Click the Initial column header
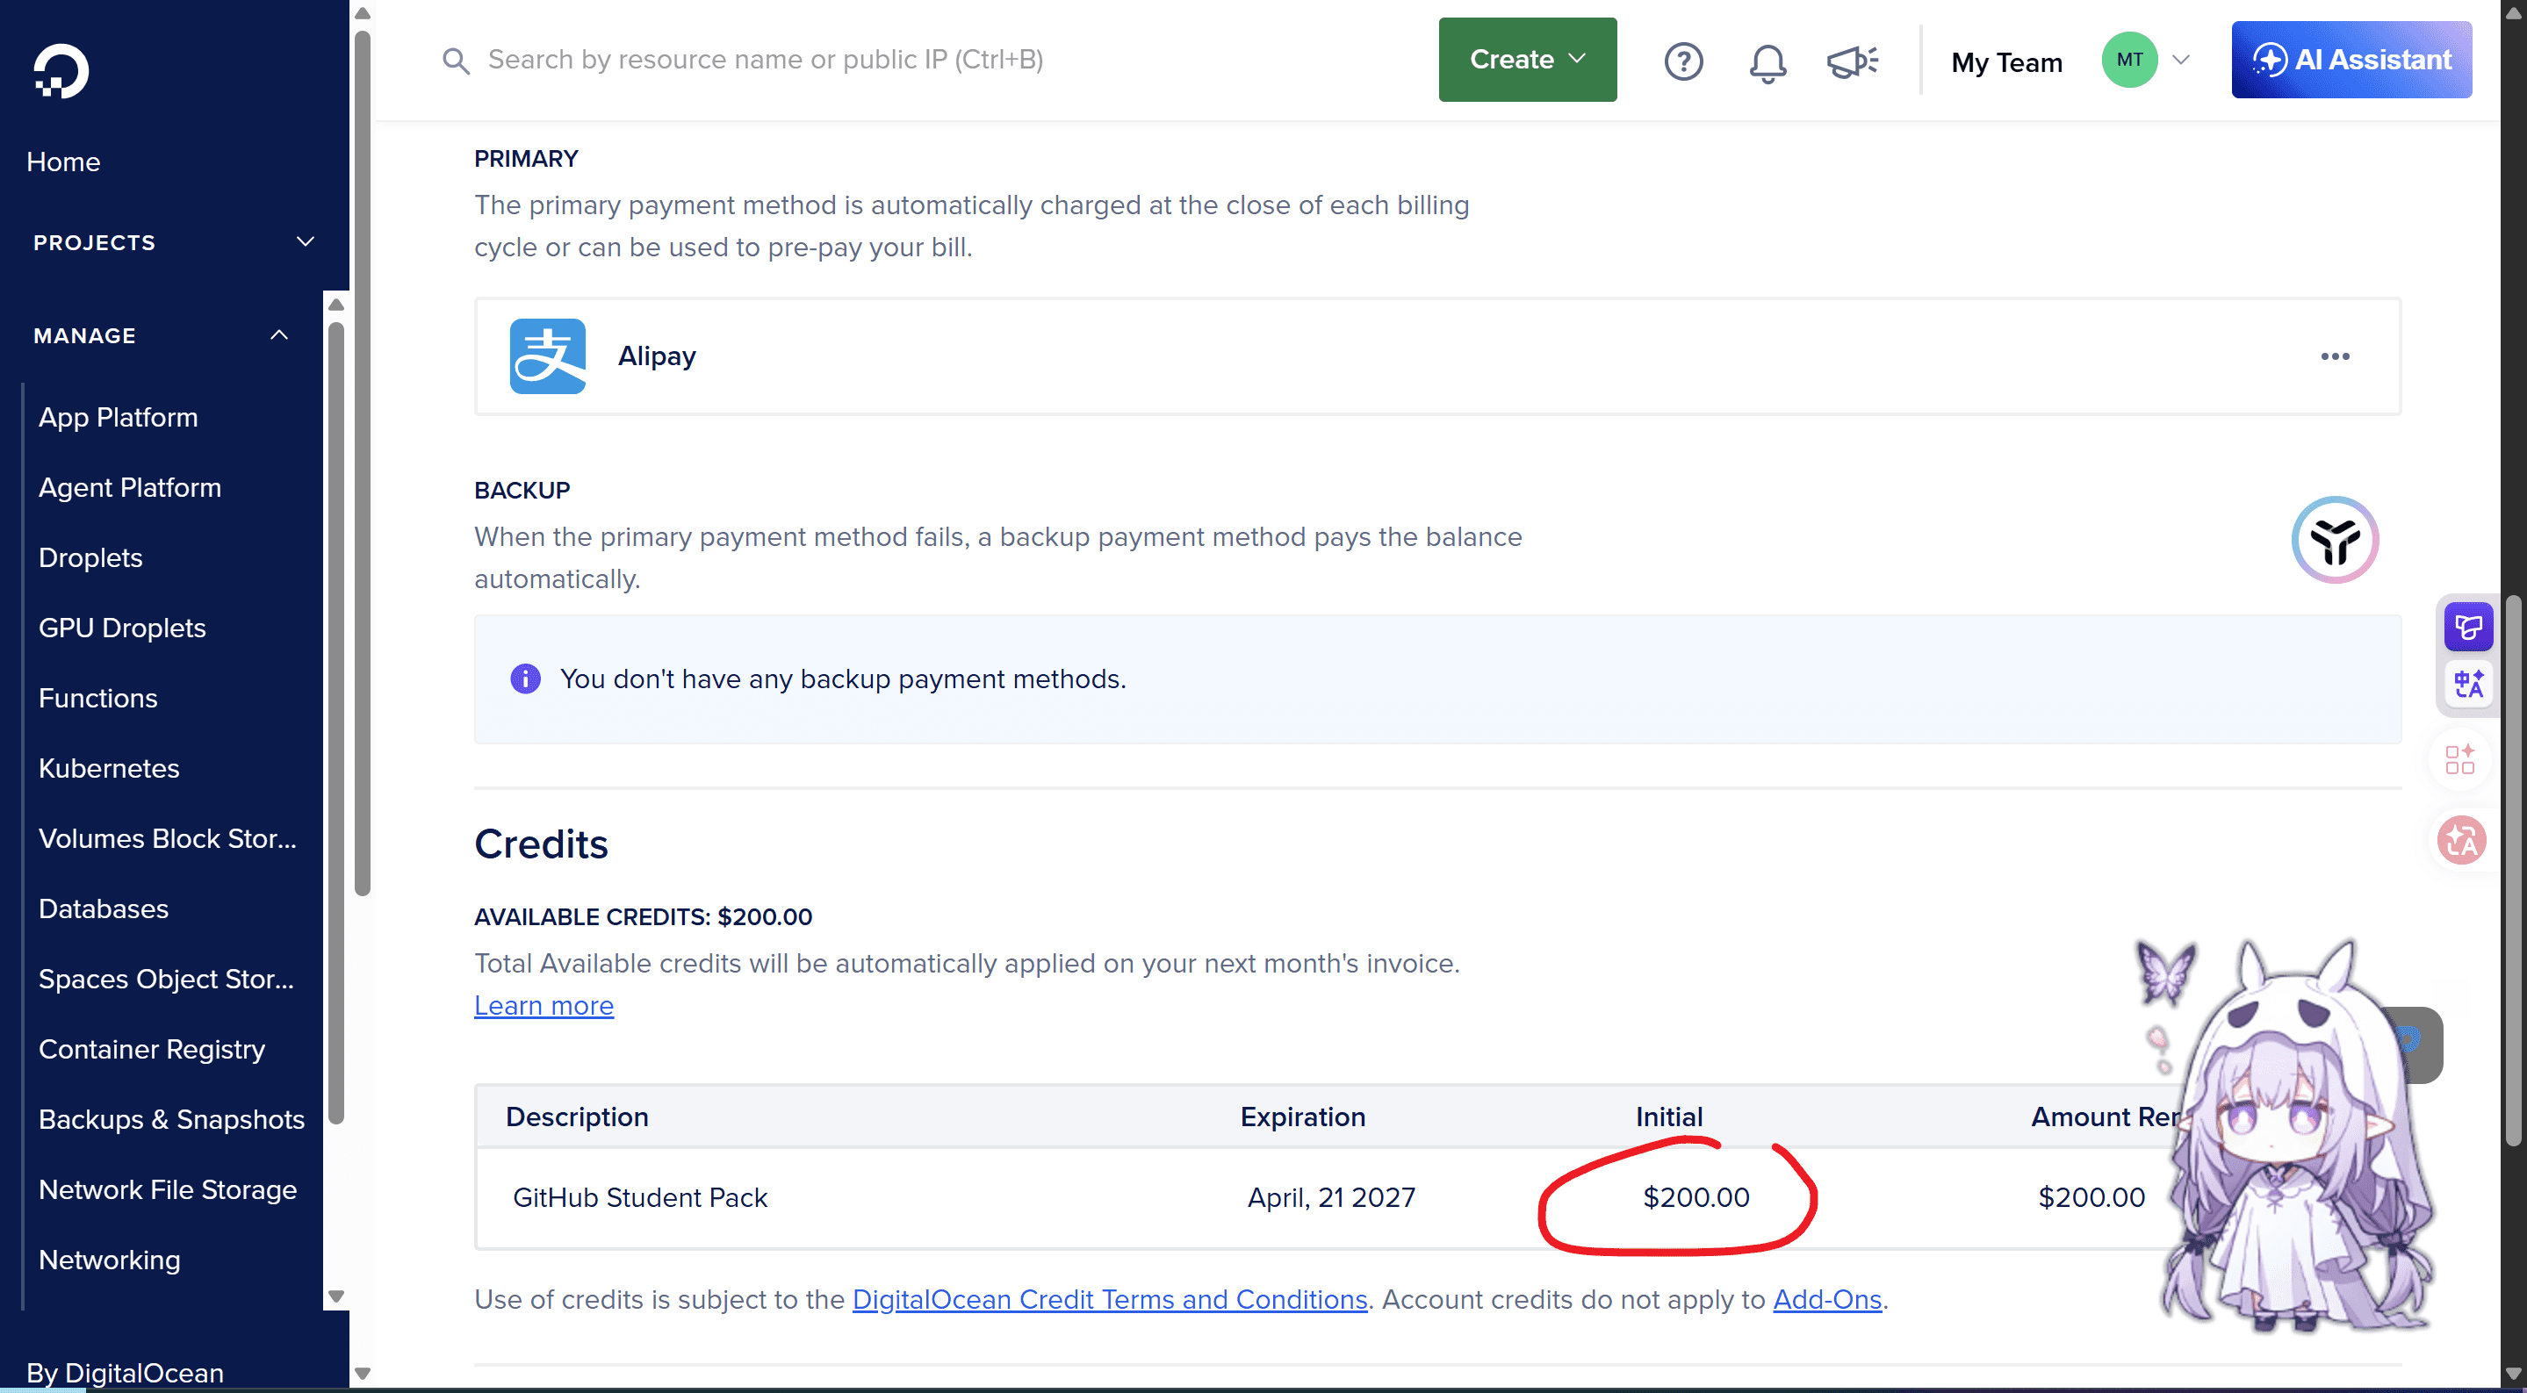Screen dimensions: 2527x1393 coord(1668,1117)
